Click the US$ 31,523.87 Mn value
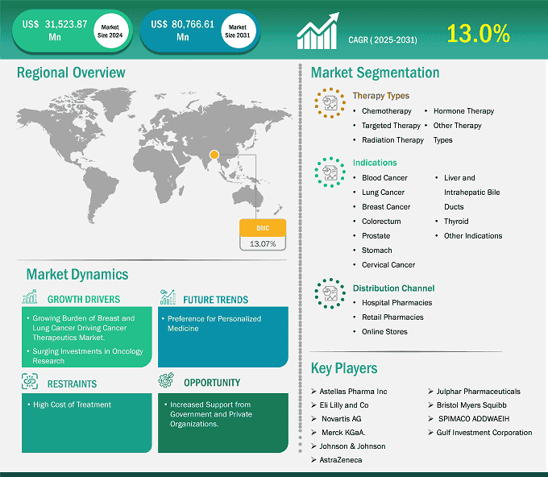This screenshot has height=477, width=548. tap(55, 31)
